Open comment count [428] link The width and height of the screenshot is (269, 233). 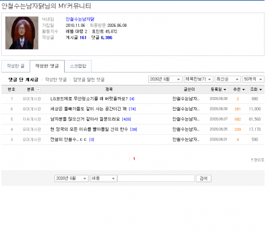[x=126, y=119]
